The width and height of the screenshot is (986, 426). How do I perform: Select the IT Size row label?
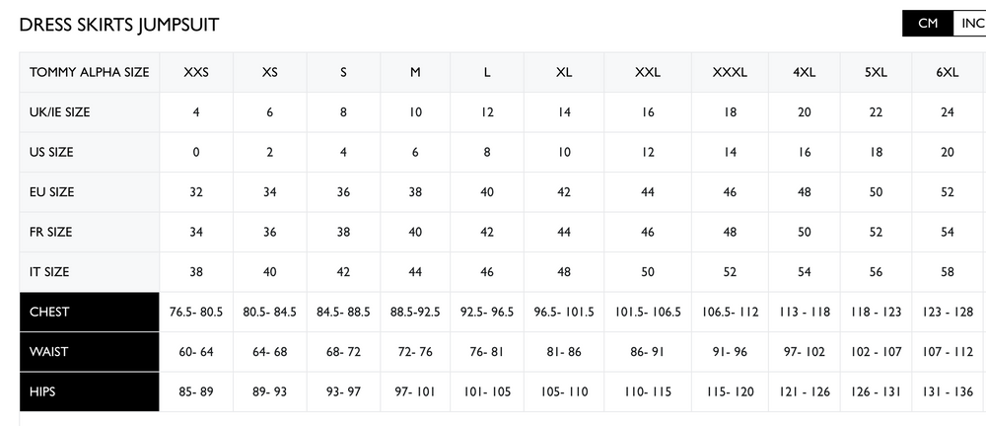pos(50,271)
